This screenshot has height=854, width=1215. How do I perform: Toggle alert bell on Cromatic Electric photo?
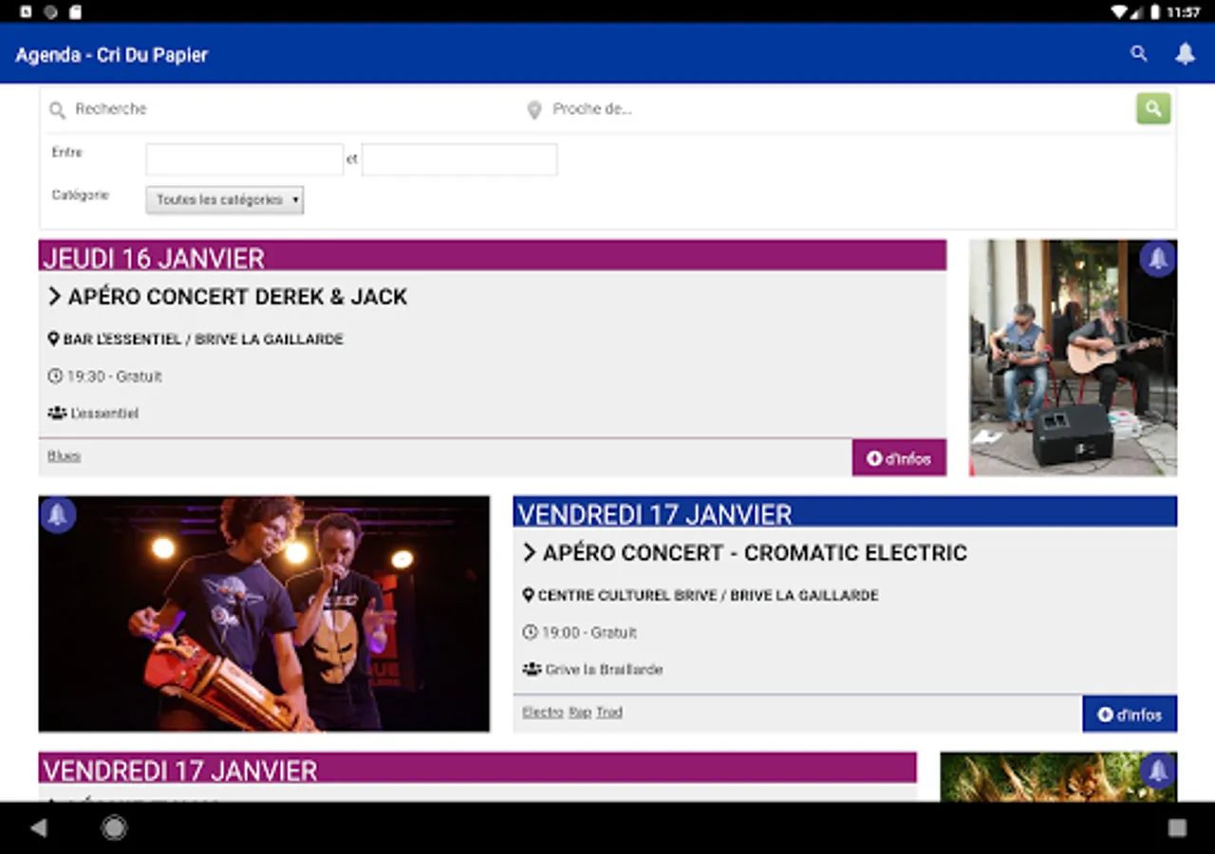coord(58,514)
